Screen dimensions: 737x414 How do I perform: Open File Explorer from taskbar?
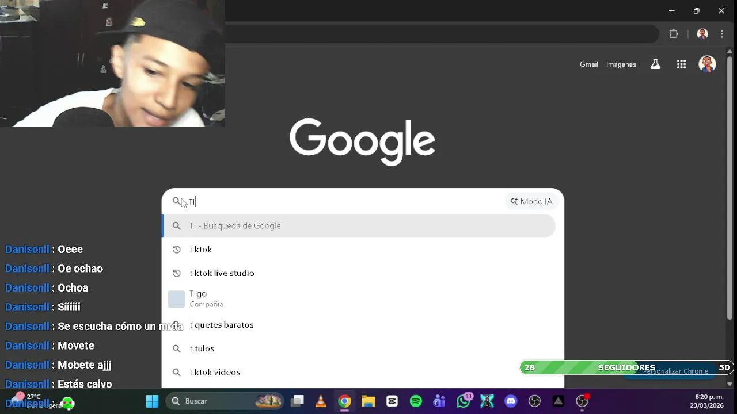(x=368, y=401)
